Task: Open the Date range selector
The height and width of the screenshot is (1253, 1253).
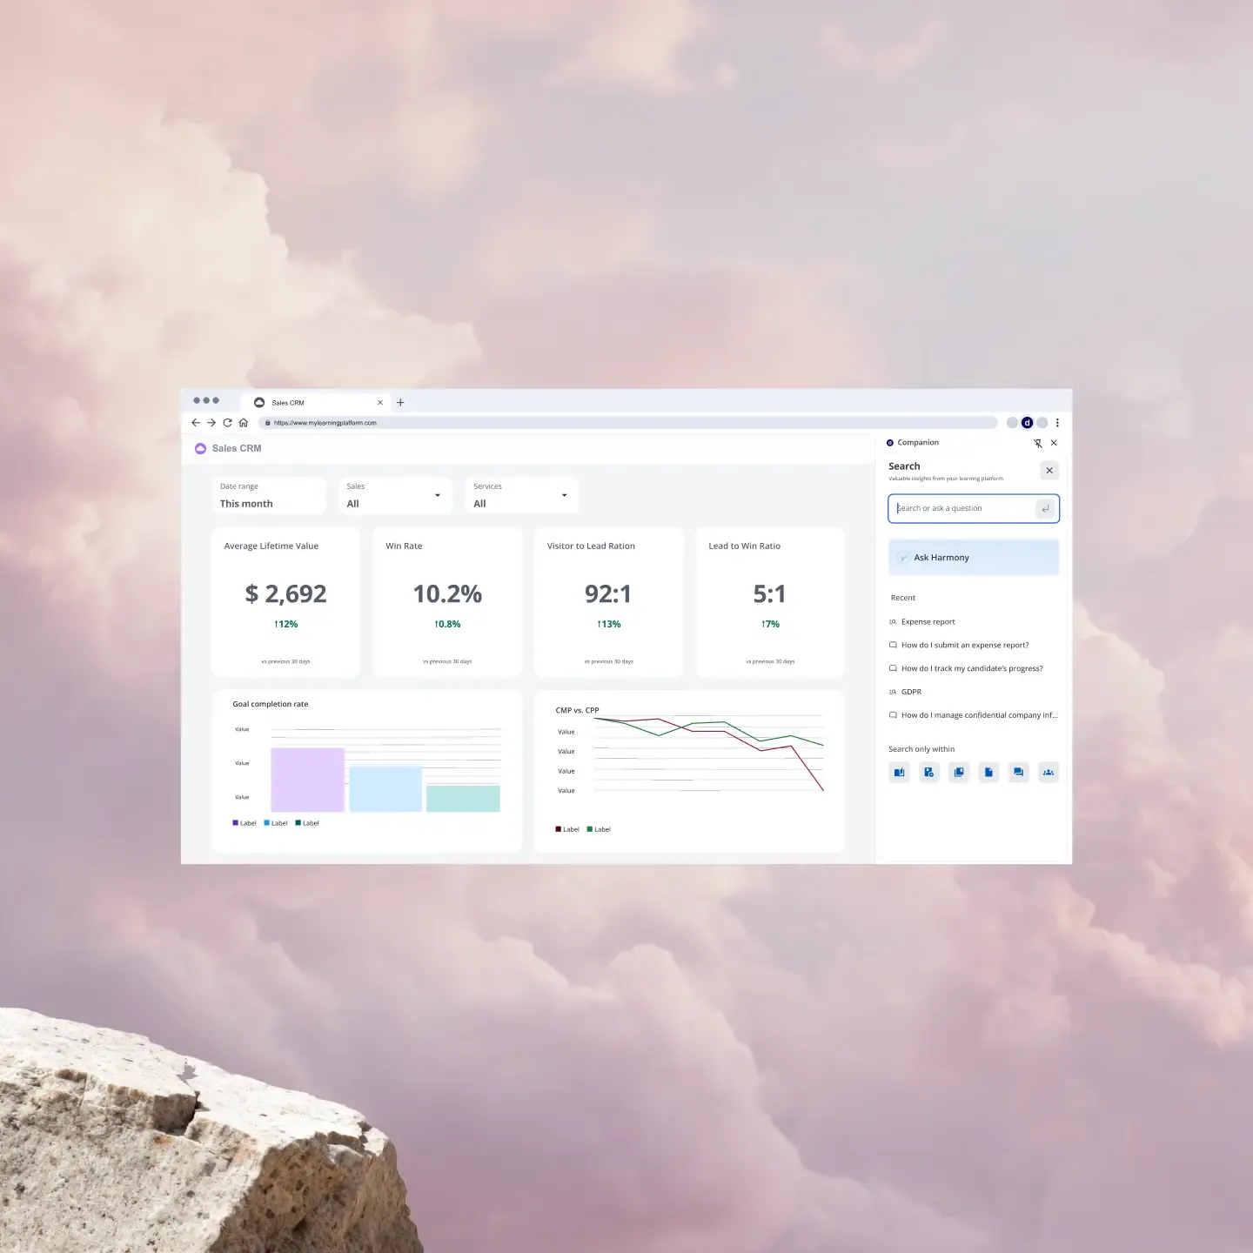Action: (268, 495)
